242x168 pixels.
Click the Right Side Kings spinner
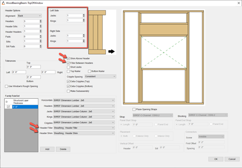[x=76, y=41]
